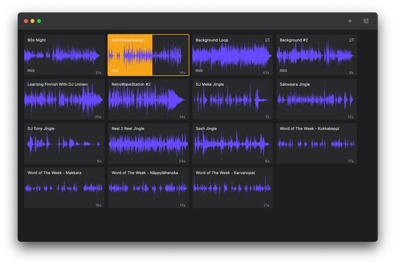Select the playing RetroWaveStation tile
The image size is (396, 266).
148,55
